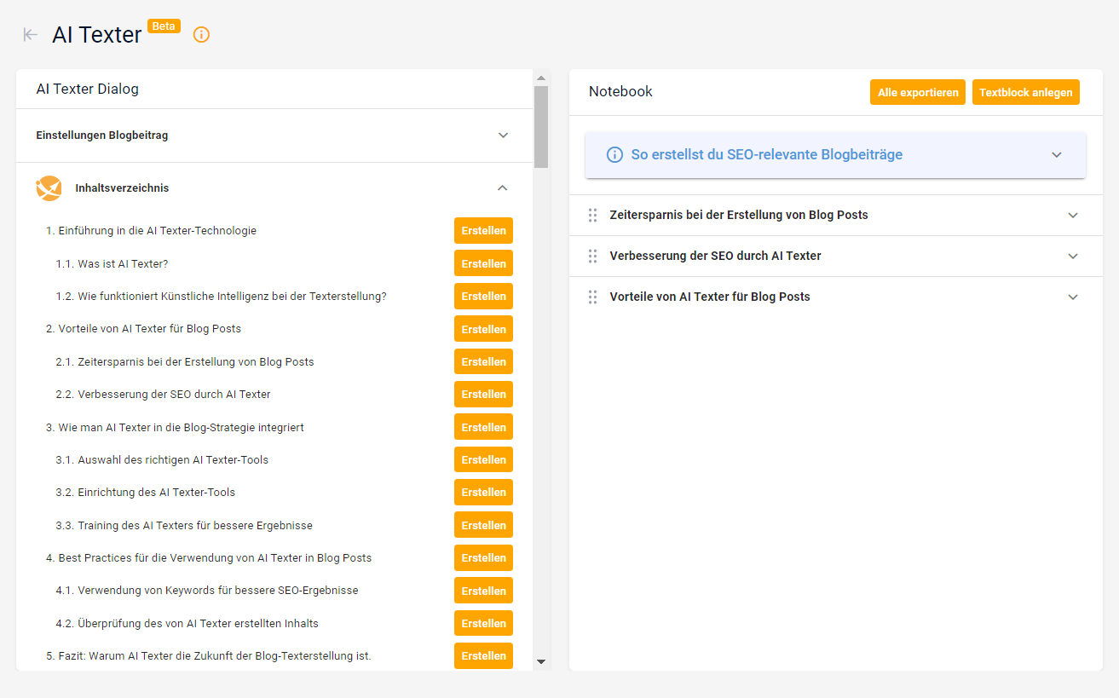Viewport: 1119px width, 698px height.
Task: Click the Beta badge next to AI Texter
Action: click(x=164, y=26)
